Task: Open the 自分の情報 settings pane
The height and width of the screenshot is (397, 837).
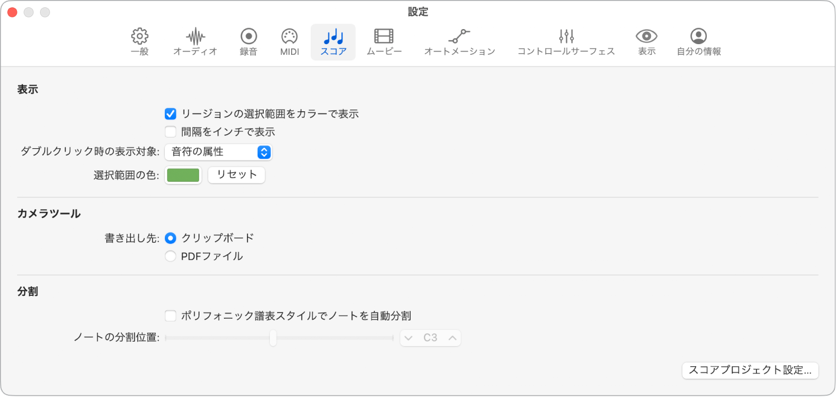Action: tap(698, 41)
